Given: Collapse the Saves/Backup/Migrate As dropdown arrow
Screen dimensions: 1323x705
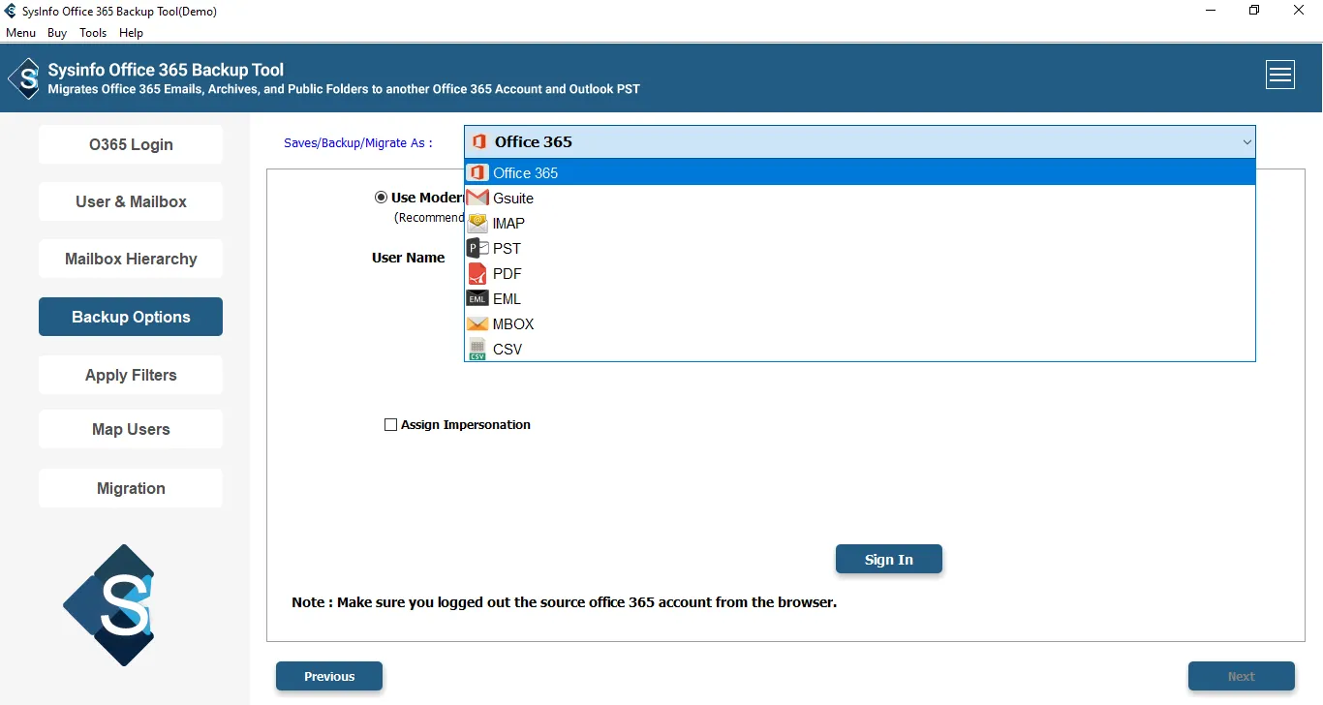Looking at the screenshot, I should 1246,142.
